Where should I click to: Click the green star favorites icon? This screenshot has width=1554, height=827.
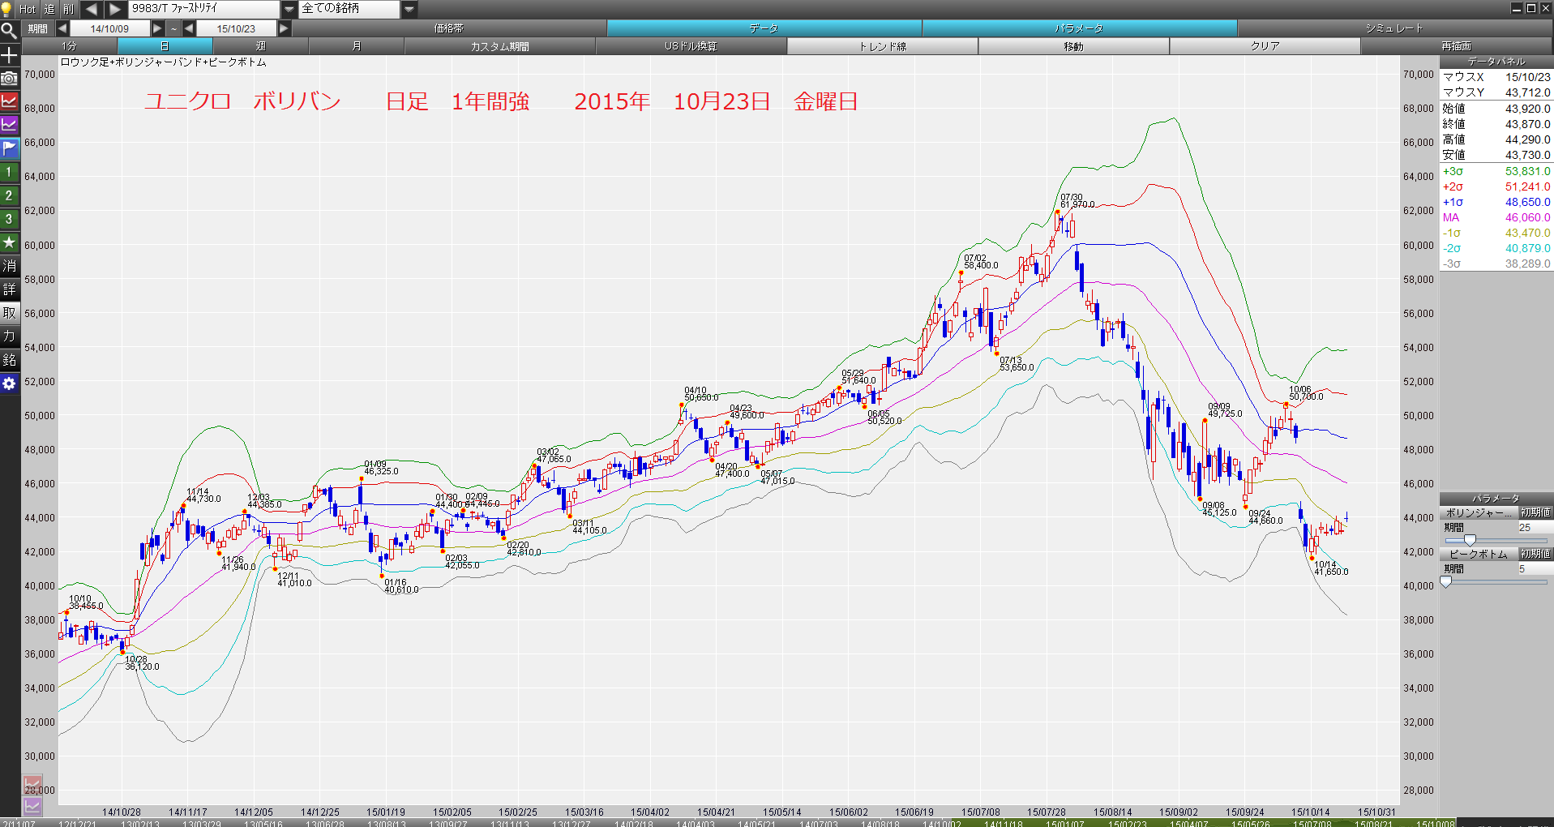pyautogui.click(x=9, y=242)
